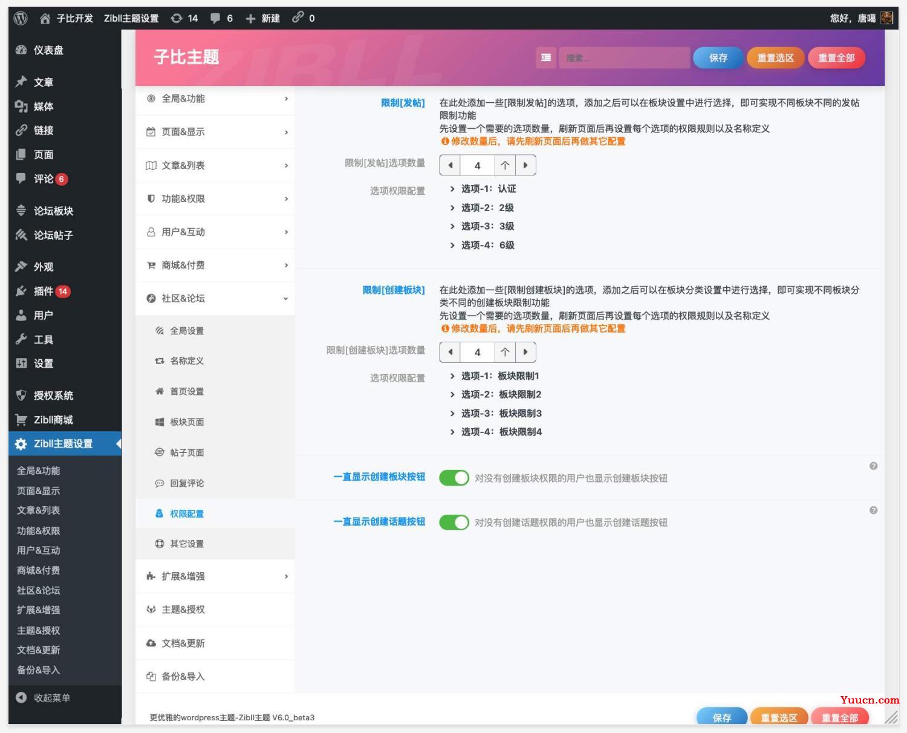Screen dimensions: 907x733
Task: Collapse the 社区&论坛 section arrow
Action: pyautogui.click(x=286, y=299)
